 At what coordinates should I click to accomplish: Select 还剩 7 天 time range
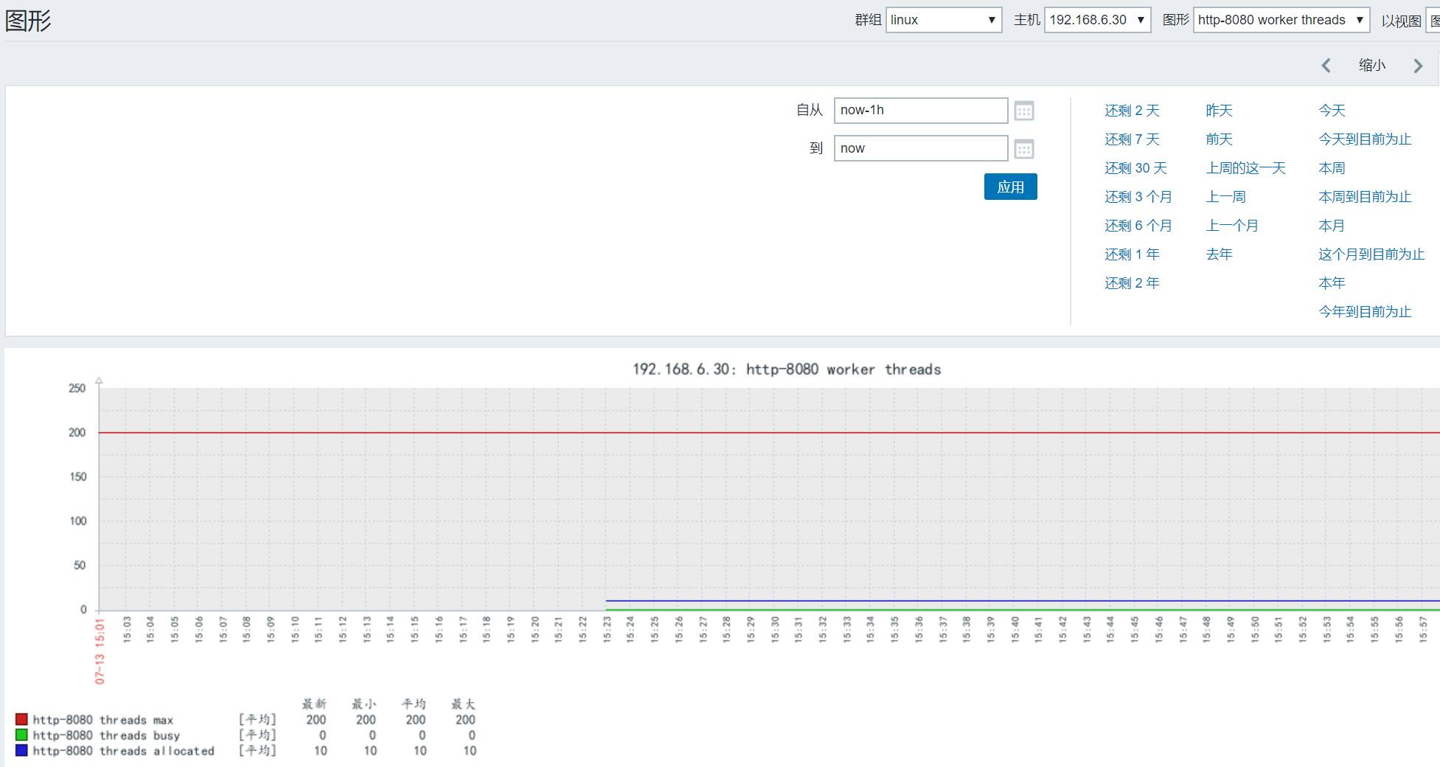coord(1132,139)
